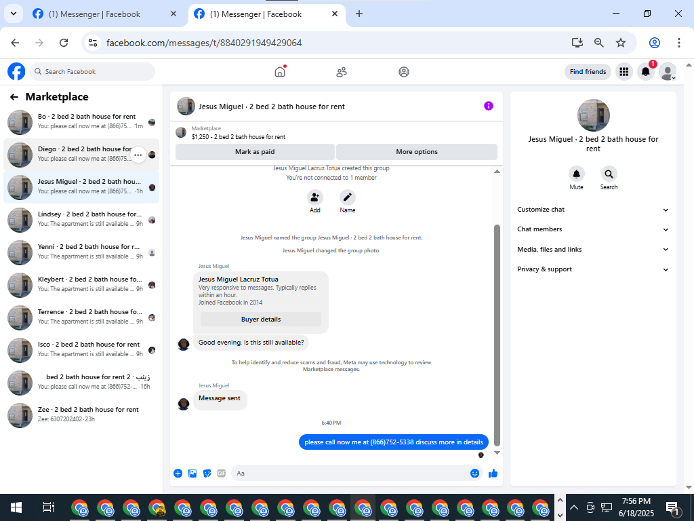The width and height of the screenshot is (694, 521).
Task: Open Kleybert's house for rent chat
Action: coord(81,285)
